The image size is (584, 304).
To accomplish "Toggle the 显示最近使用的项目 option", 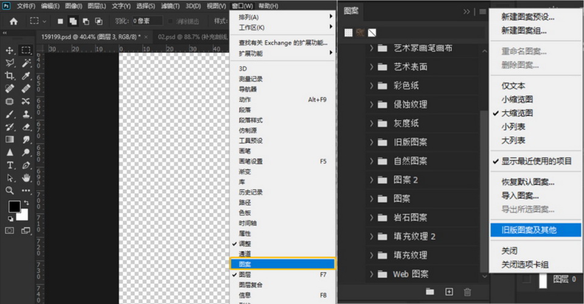I will 536,161.
